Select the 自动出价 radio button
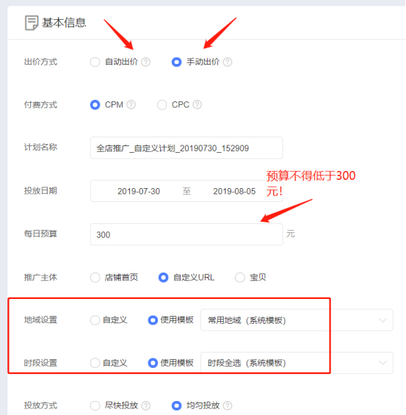The height and width of the screenshot is (415, 406). tap(95, 62)
